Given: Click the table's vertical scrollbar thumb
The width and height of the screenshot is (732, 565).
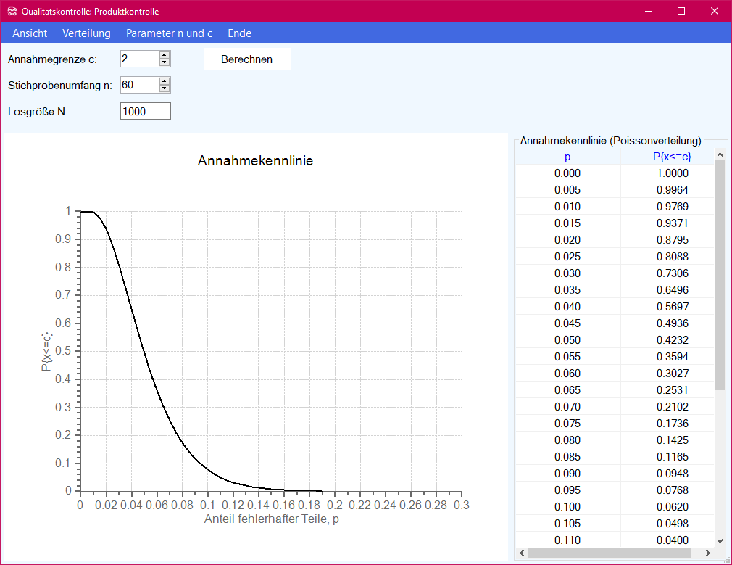Looking at the screenshot, I should 720,276.
